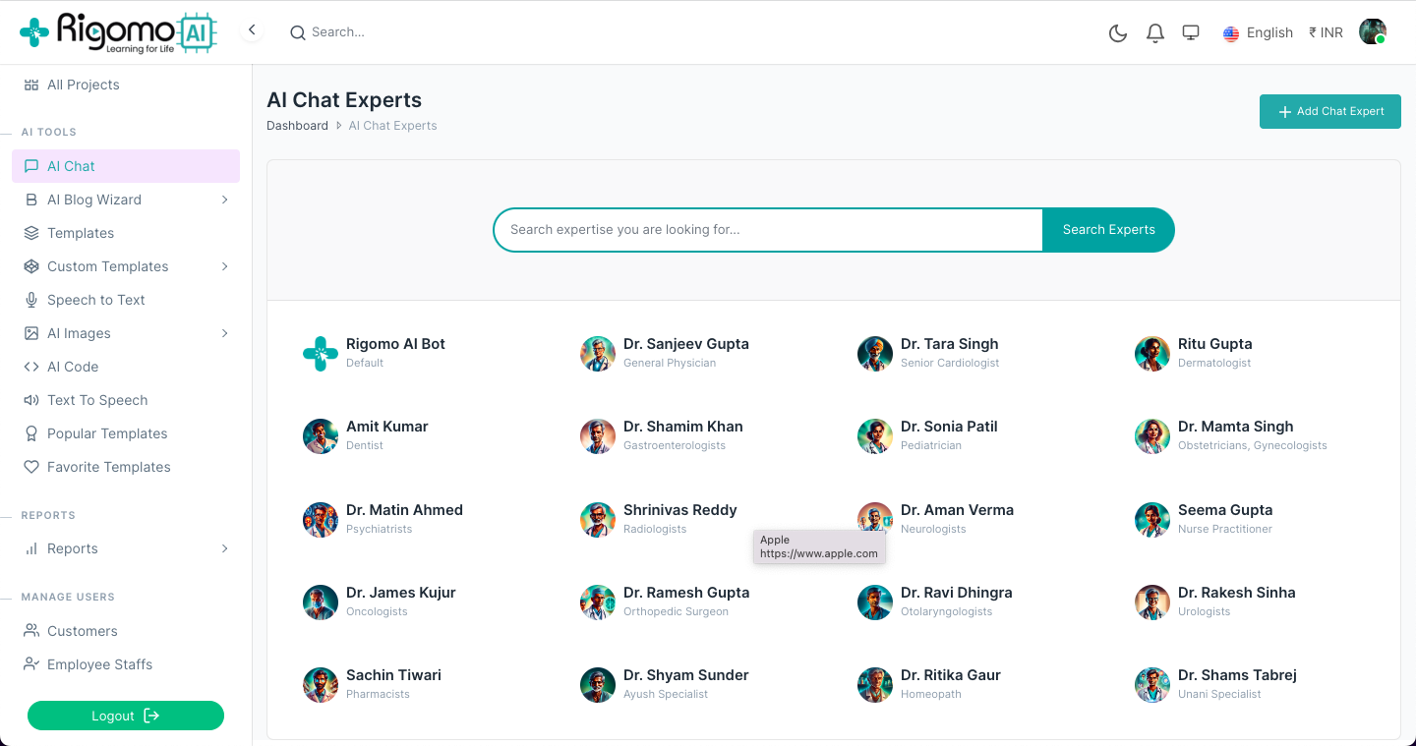Change the INR currency selector
This screenshot has width=1416, height=746.
tap(1326, 32)
